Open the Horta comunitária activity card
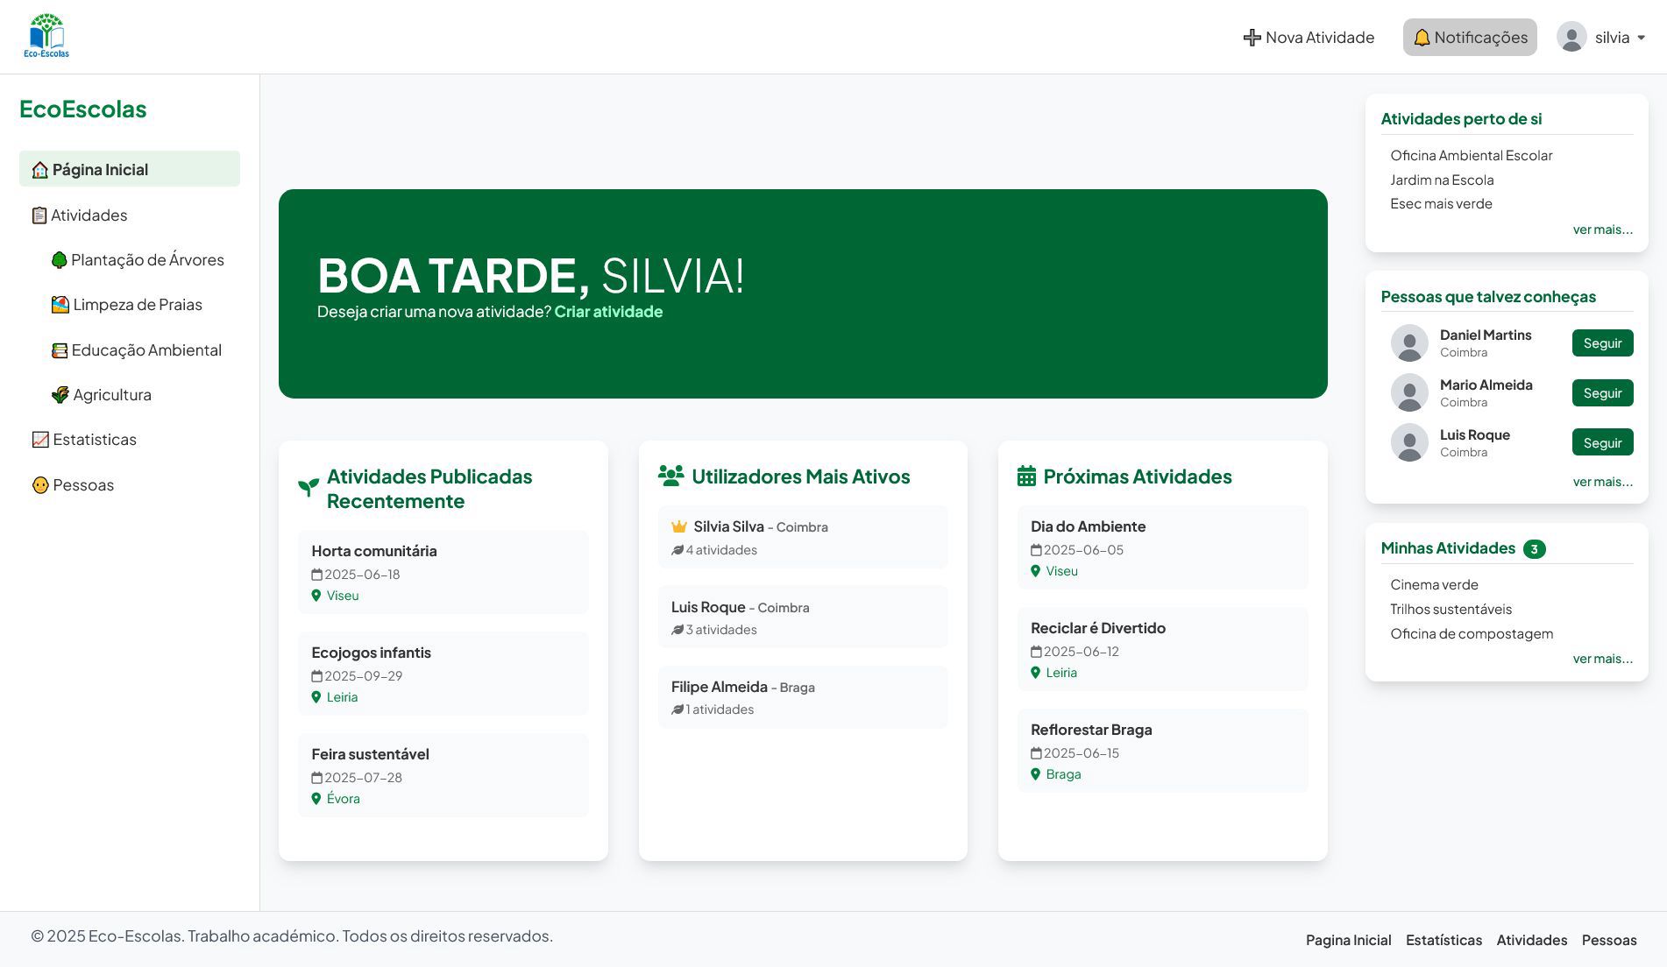Screen dimensions: 1667x967 tap(443, 572)
